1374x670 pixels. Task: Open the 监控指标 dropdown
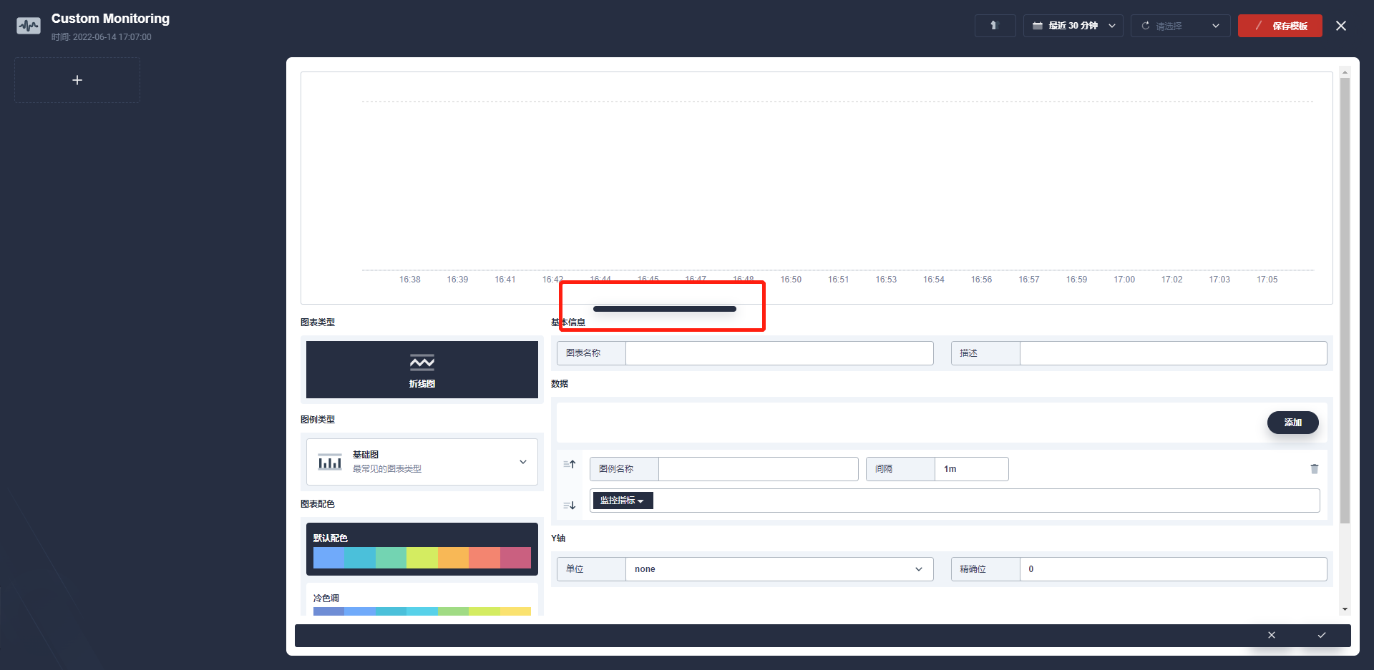[623, 501]
